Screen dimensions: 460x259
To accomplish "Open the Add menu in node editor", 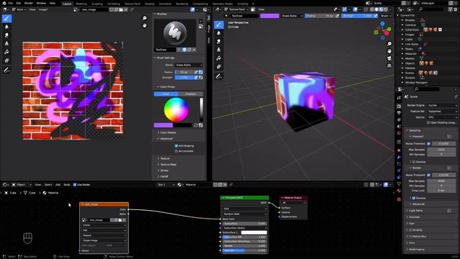I will pos(57,185).
